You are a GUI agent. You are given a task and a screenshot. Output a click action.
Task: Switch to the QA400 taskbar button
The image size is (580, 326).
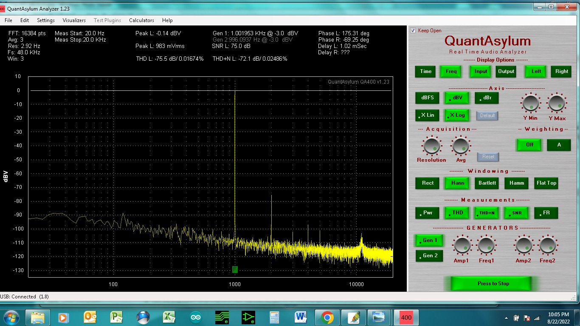(x=406, y=318)
